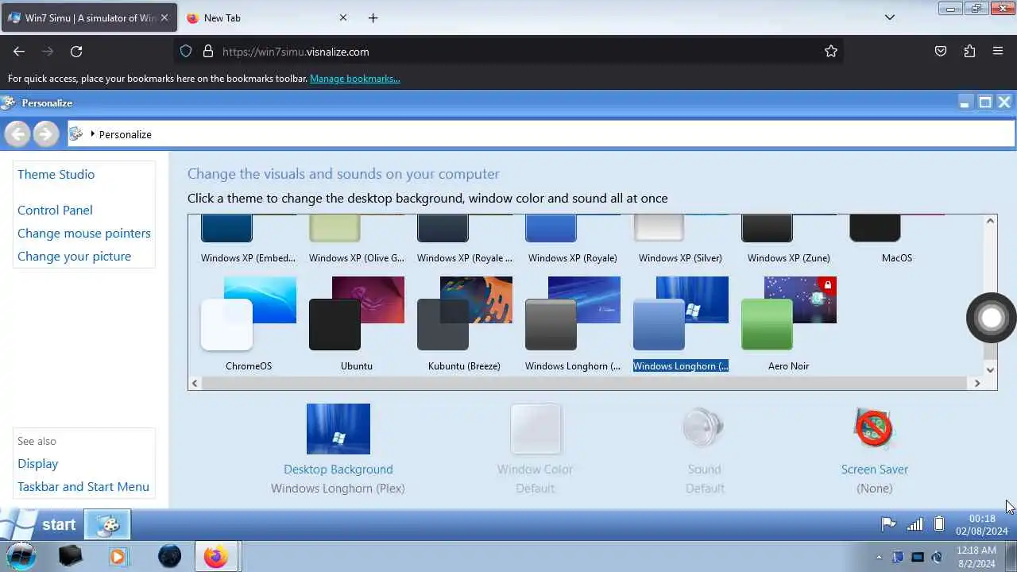Select the Aero Noir theme
Screen dimensions: 1017x572
tap(789, 324)
